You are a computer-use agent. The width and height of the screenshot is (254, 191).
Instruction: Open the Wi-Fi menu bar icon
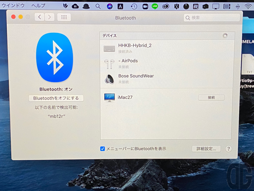coord(248,6)
